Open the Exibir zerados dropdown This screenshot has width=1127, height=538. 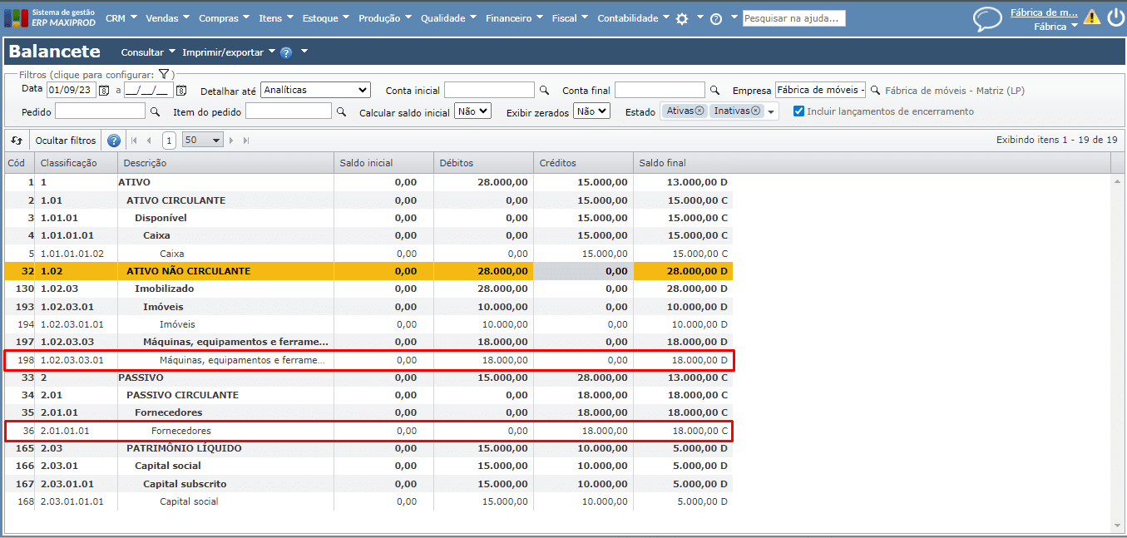point(591,111)
